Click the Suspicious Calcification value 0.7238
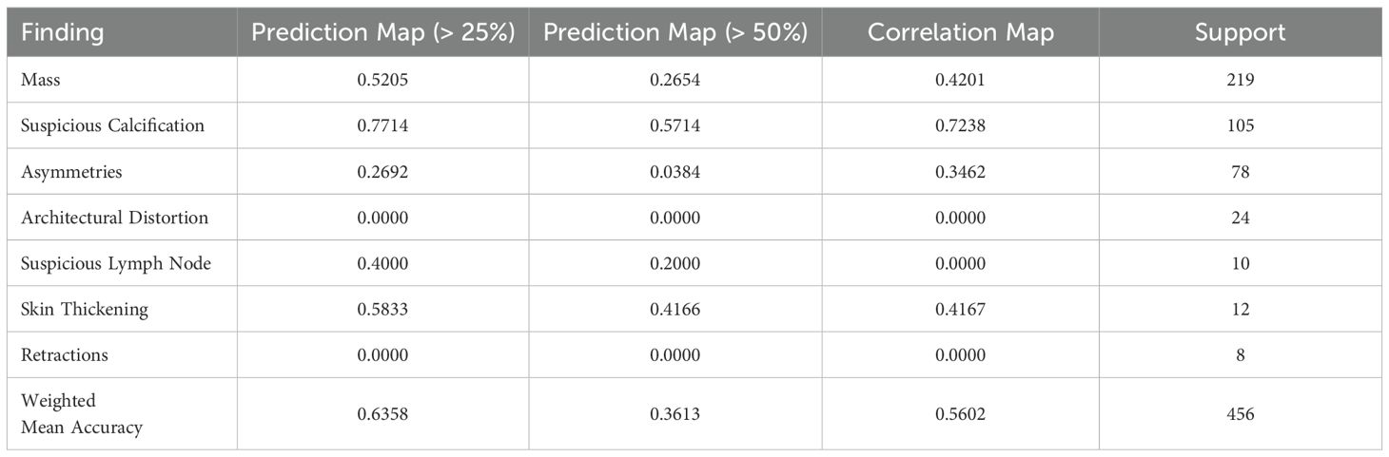The height and width of the screenshot is (457, 1389). coord(960,125)
